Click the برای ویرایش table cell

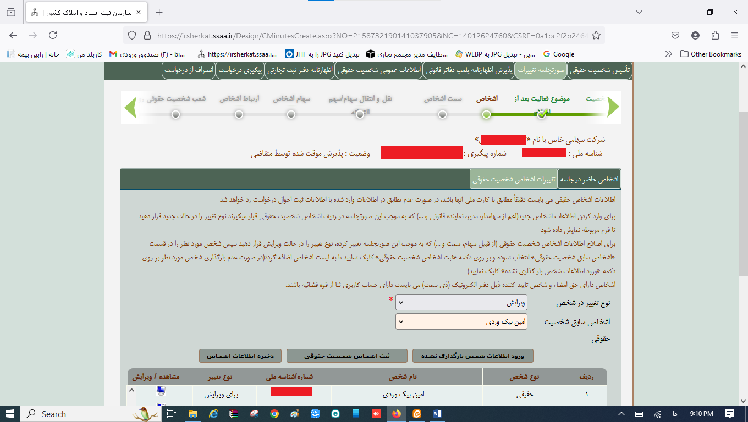(x=224, y=395)
